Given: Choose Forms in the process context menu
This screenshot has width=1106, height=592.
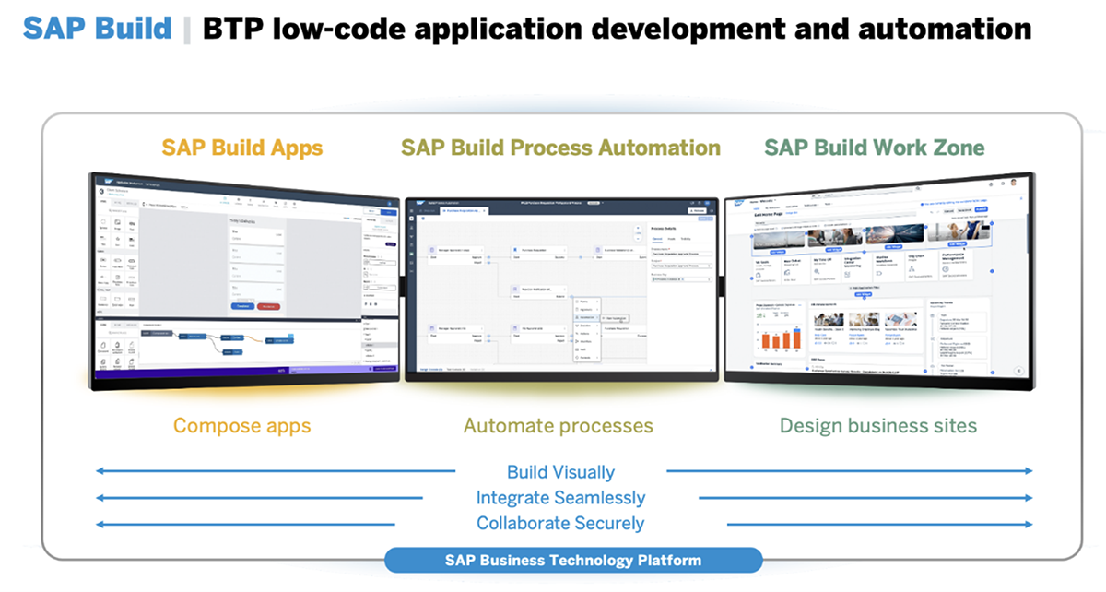Looking at the screenshot, I should (x=587, y=302).
